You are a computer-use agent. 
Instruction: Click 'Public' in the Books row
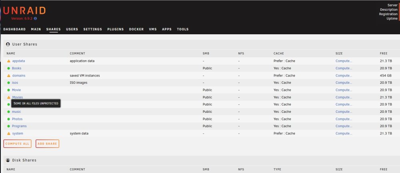coord(207,68)
